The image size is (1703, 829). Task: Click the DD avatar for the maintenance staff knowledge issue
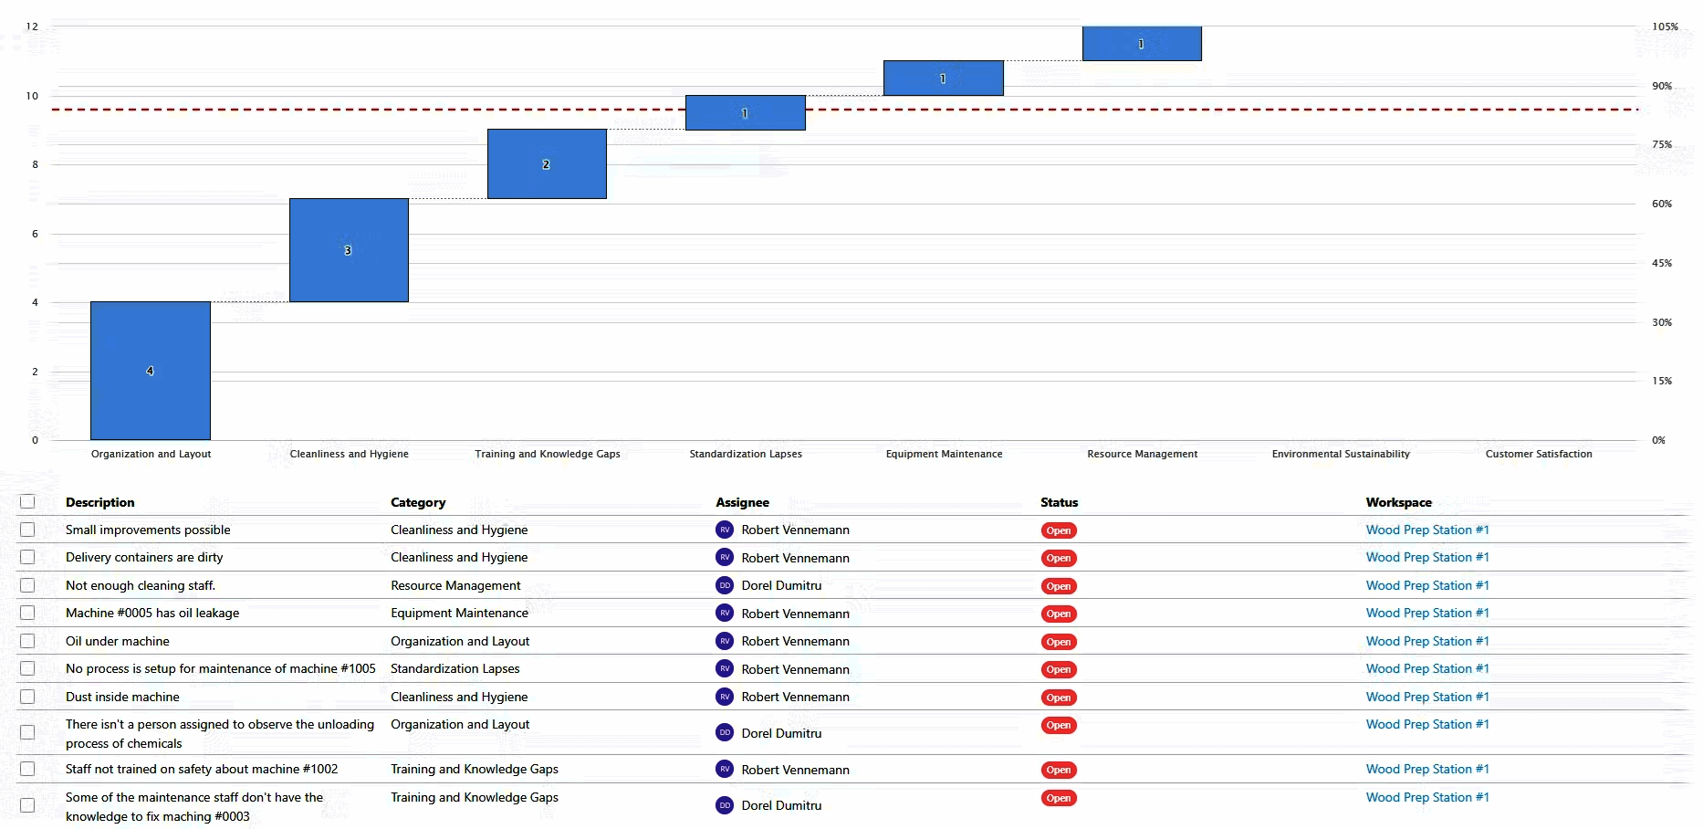725,805
